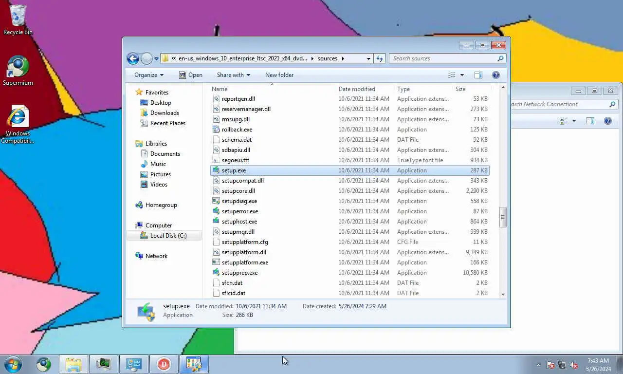Open Desktop in Favorites
The width and height of the screenshot is (623, 374).
coord(161,103)
